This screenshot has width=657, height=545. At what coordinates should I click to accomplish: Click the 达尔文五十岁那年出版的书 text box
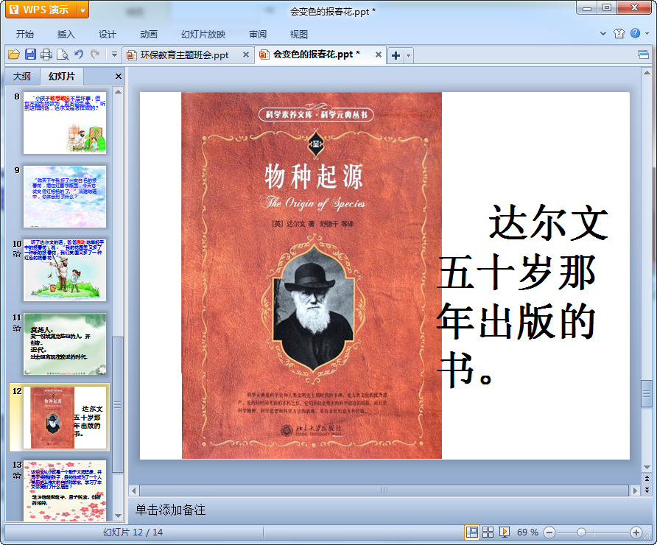click(x=521, y=295)
